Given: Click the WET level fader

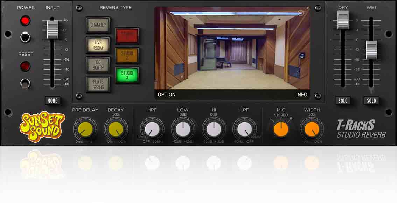Looking at the screenshot, I should pos(371,51).
